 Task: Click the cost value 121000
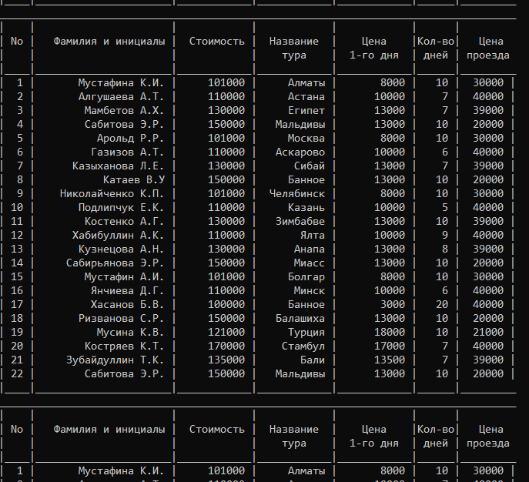pos(226,332)
